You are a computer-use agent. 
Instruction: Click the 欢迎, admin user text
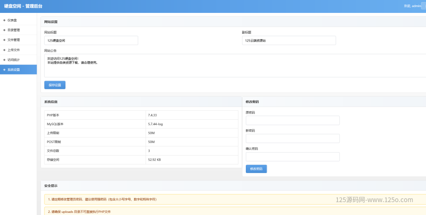412,6
